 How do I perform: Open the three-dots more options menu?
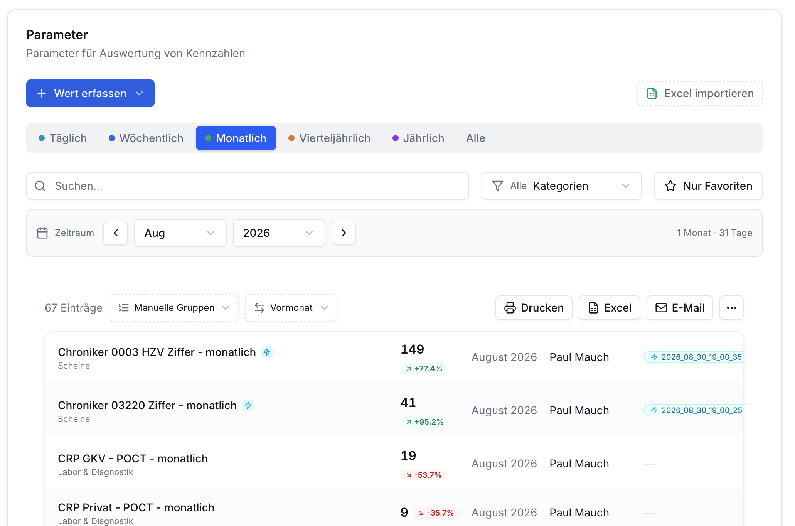pos(731,308)
